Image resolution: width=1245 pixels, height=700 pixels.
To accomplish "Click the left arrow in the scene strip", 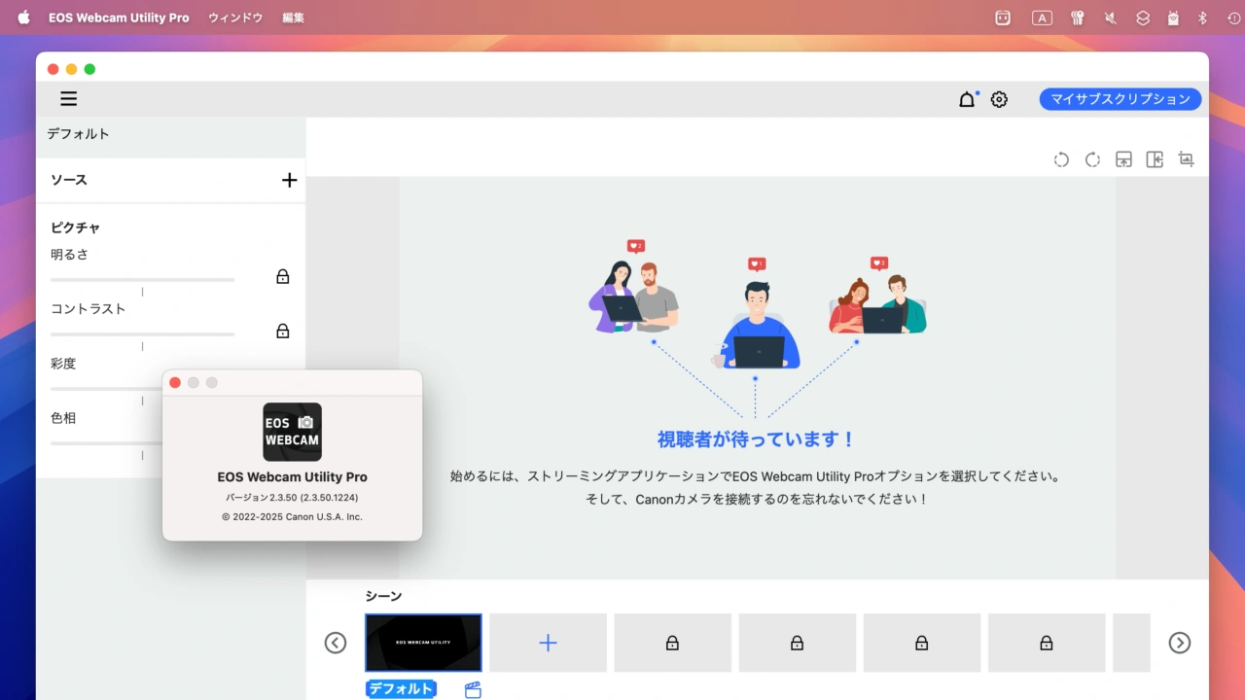I will click(x=335, y=643).
